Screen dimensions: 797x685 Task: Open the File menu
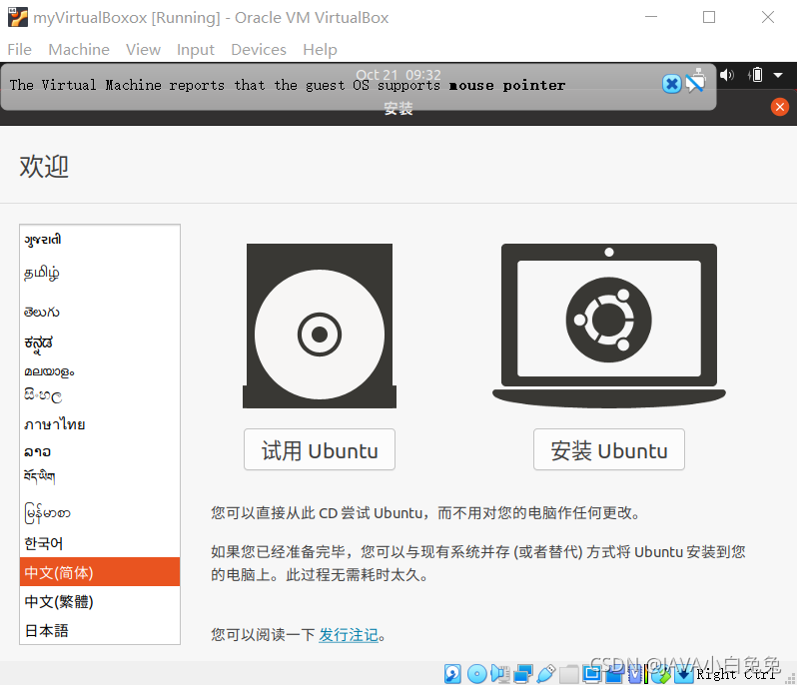click(19, 49)
